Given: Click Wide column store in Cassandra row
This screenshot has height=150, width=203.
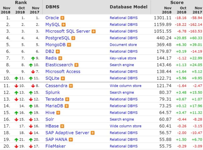Looking at the screenshot, I should [126, 86].
